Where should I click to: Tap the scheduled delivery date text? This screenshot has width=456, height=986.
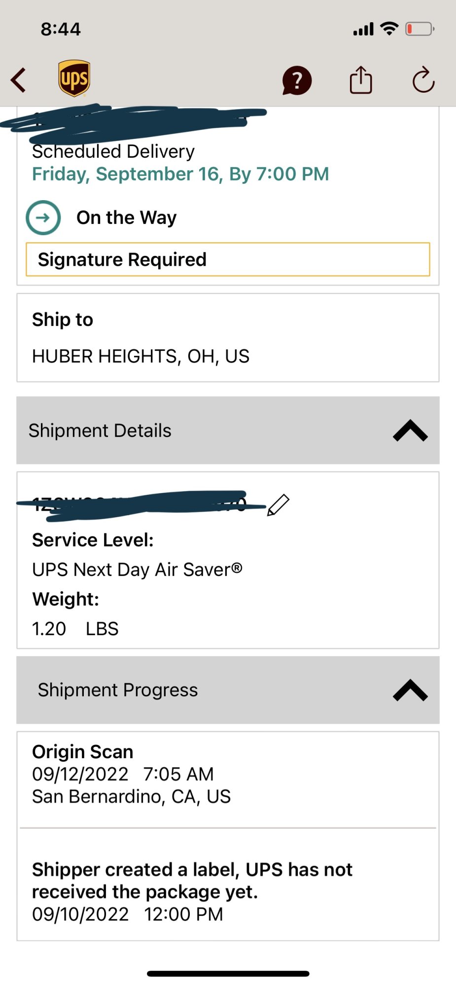[180, 174]
